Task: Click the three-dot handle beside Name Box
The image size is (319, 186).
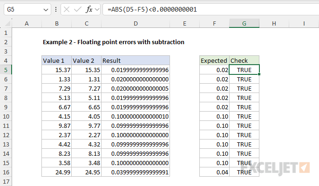Action: [56, 9]
